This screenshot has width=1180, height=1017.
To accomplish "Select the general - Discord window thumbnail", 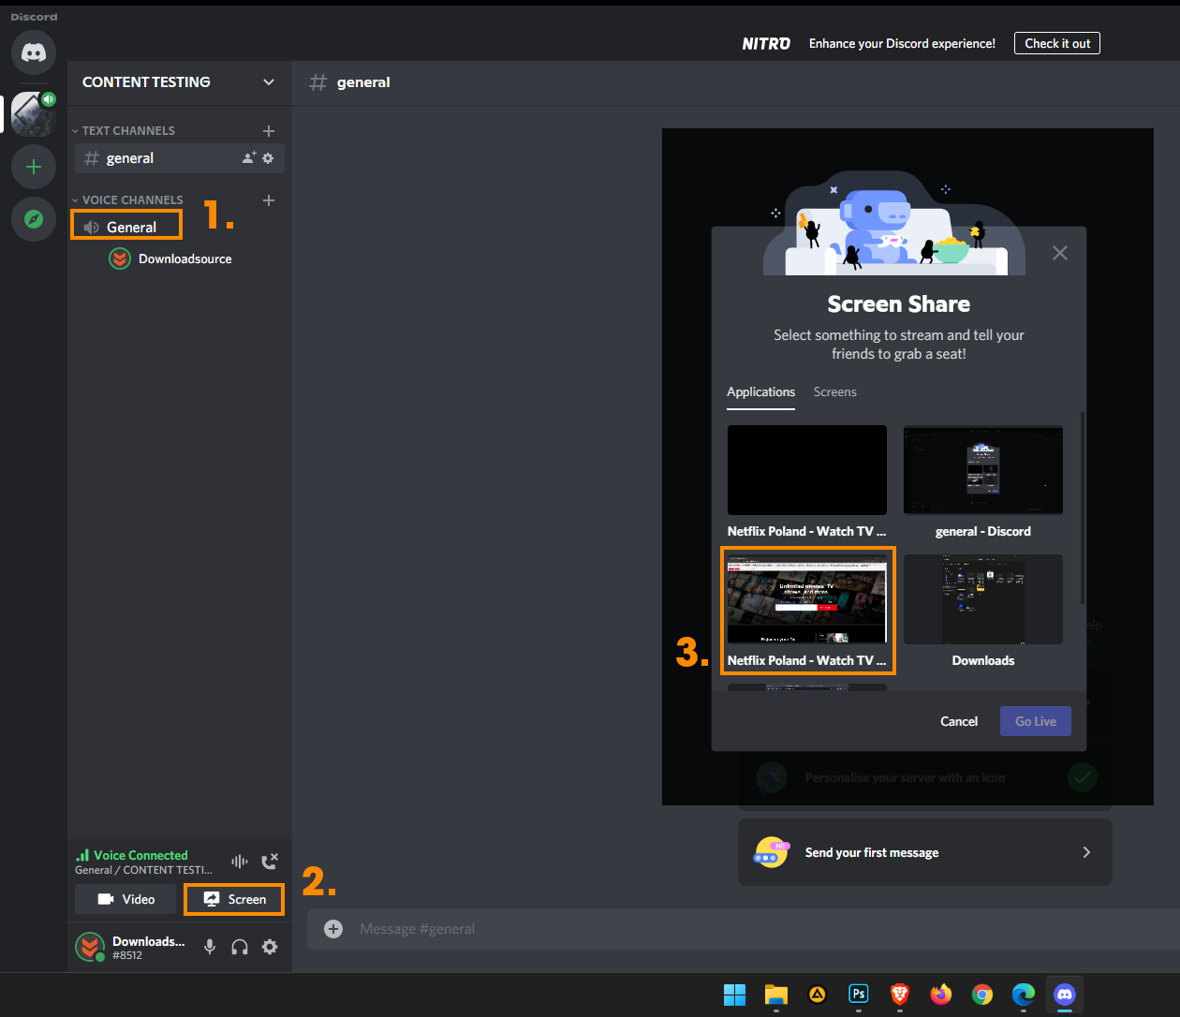I will coord(982,470).
